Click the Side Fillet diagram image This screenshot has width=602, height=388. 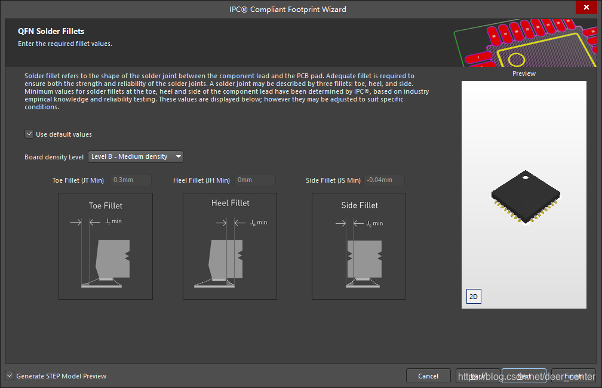pos(359,246)
